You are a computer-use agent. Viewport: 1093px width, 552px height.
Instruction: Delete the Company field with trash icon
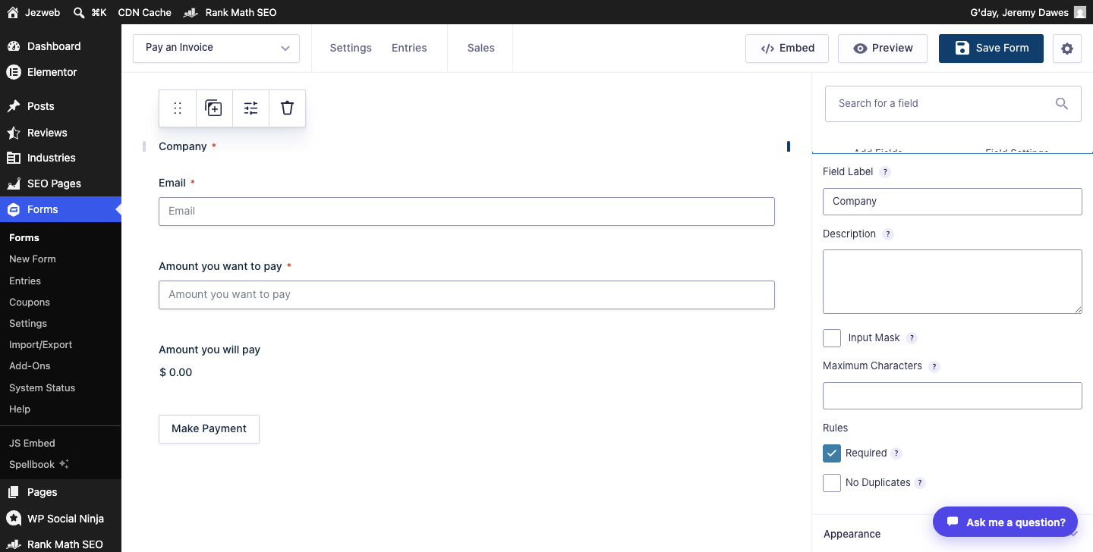287,108
